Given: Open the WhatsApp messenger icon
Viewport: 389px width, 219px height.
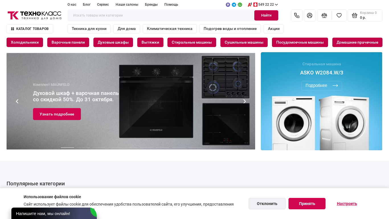Looking at the screenshot, I should (x=240, y=5).
